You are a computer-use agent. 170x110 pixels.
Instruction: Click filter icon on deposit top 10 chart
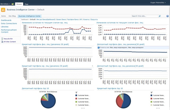(x=76, y=93)
